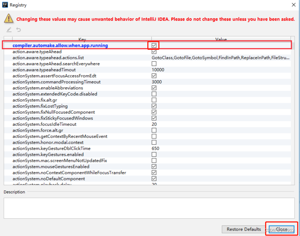Enable the actionSystem.keyGestures.enabled setting

(x=154, y=154)
